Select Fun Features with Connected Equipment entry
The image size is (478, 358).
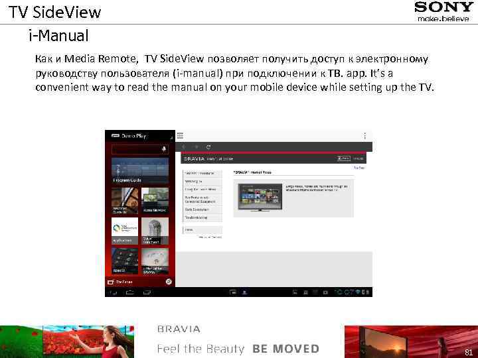point(202,200)
